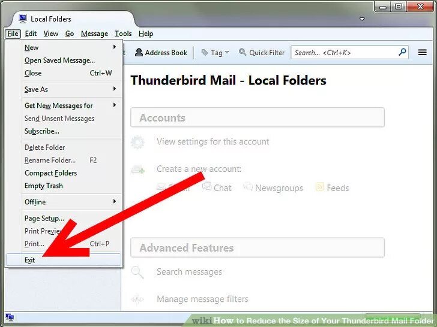This screenshot has width=437, height=327.
Task: Click the Address Book person icon
Action: click(139, 52)
